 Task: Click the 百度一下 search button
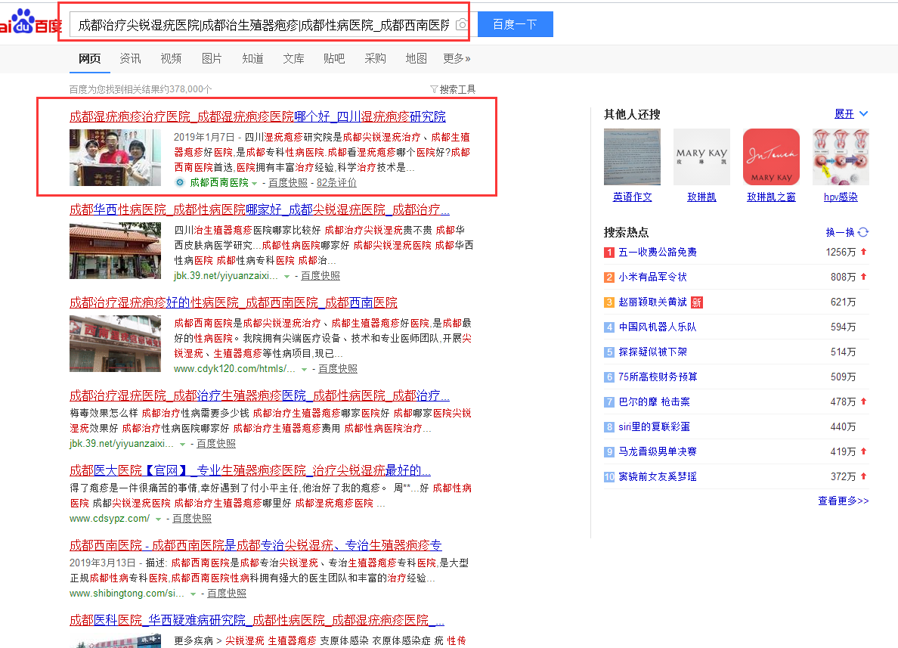tap(515, 24)
